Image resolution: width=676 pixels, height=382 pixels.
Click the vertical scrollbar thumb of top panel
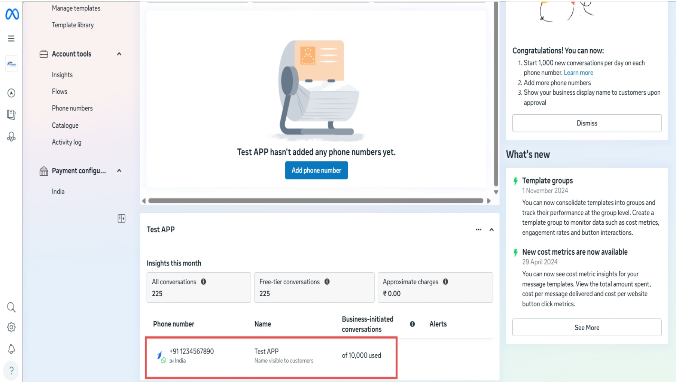[x=496, y=94]
